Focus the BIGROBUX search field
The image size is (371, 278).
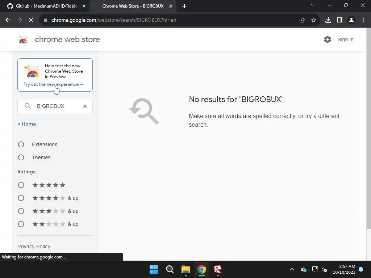tap(55, 106)
